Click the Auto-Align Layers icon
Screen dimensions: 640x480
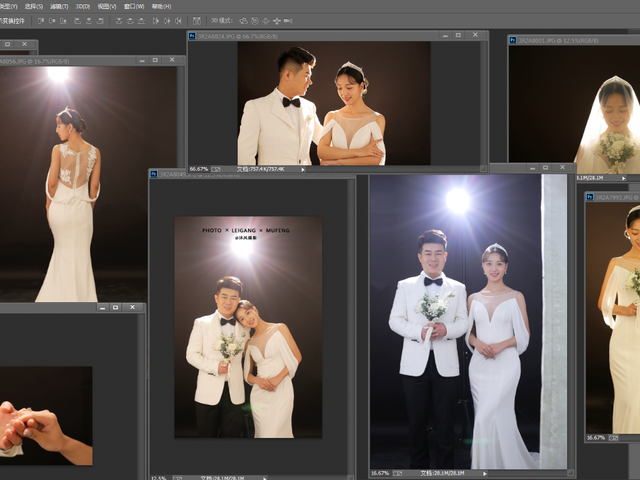[x=197, y=21]
